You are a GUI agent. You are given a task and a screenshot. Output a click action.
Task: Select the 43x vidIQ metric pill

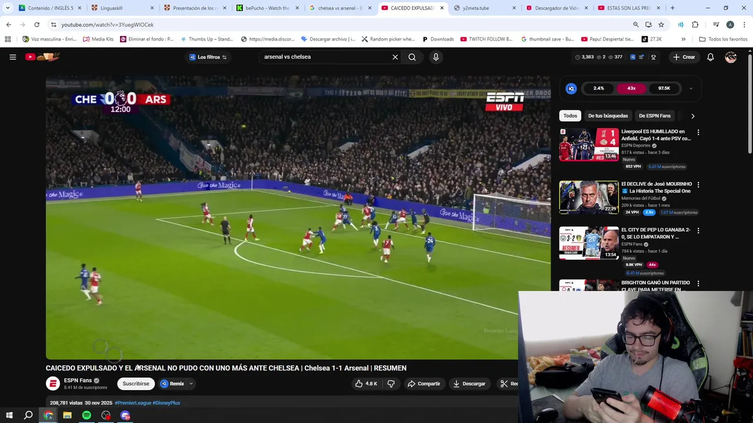[x=631, y=88]
